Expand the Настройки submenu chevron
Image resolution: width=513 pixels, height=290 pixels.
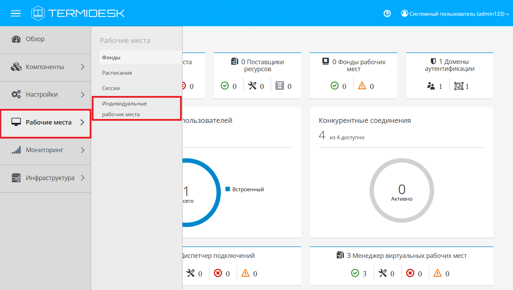83,95
